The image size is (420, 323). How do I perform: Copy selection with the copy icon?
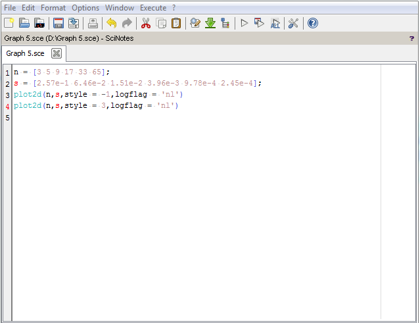[161, 23]
